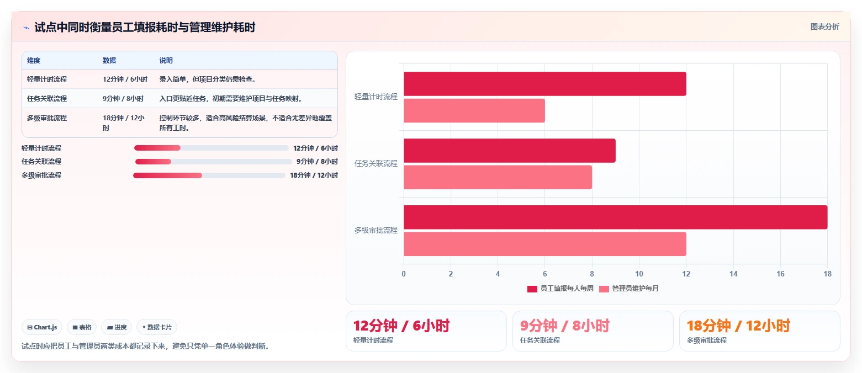Click the note starting with 控制环节较多
Viewport: 862px width, 373px height.
pyautogui.click(x=246, y=123)
